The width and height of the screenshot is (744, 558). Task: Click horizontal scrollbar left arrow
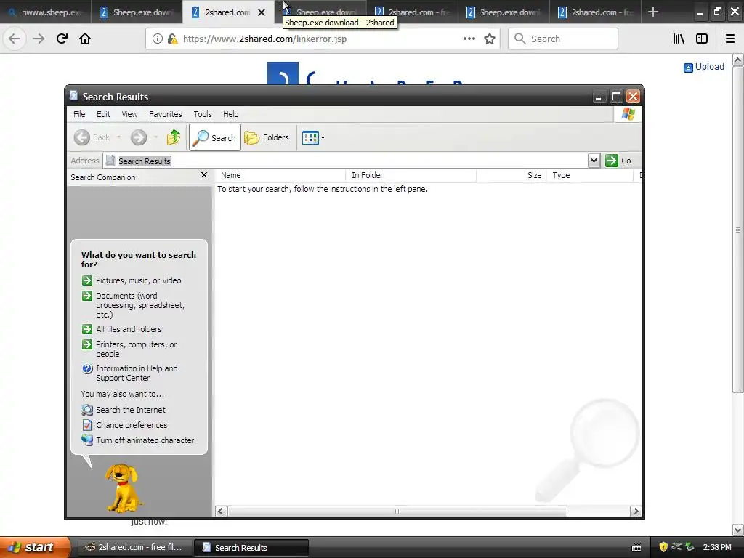pos(221,511)
